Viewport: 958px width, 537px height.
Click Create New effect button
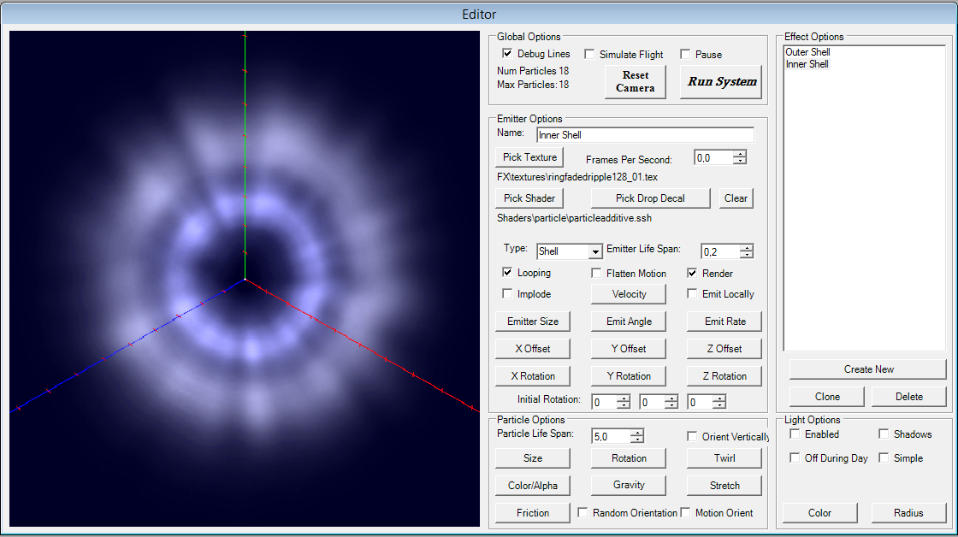(868, 369)
